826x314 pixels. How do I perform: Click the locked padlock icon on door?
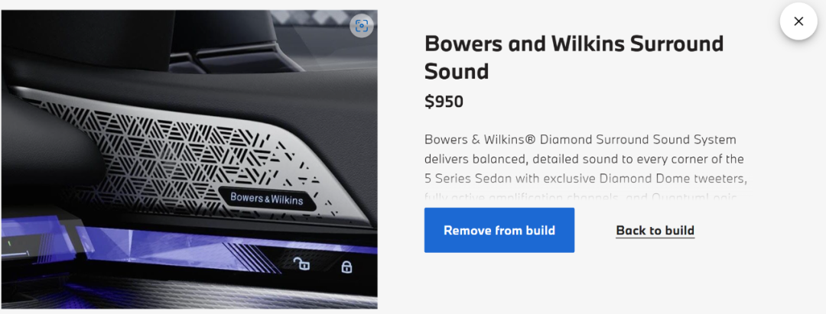point(346,266)
